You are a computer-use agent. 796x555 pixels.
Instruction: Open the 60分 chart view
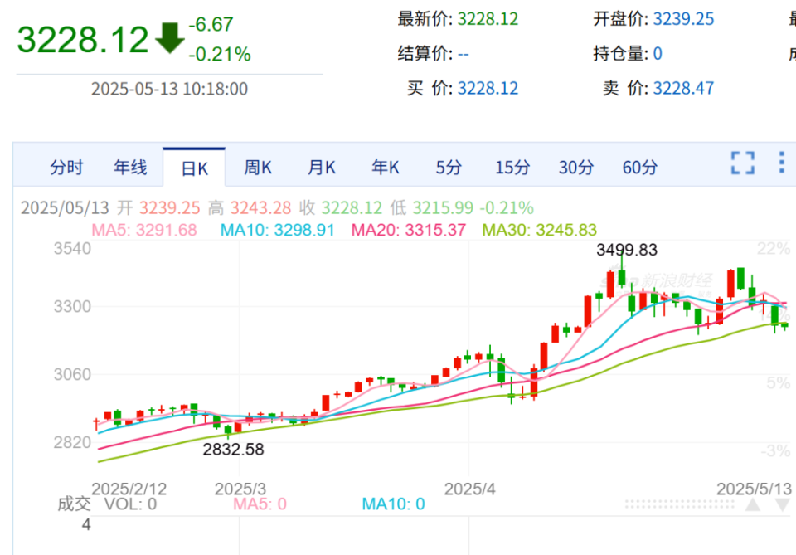tap(639, 167)
